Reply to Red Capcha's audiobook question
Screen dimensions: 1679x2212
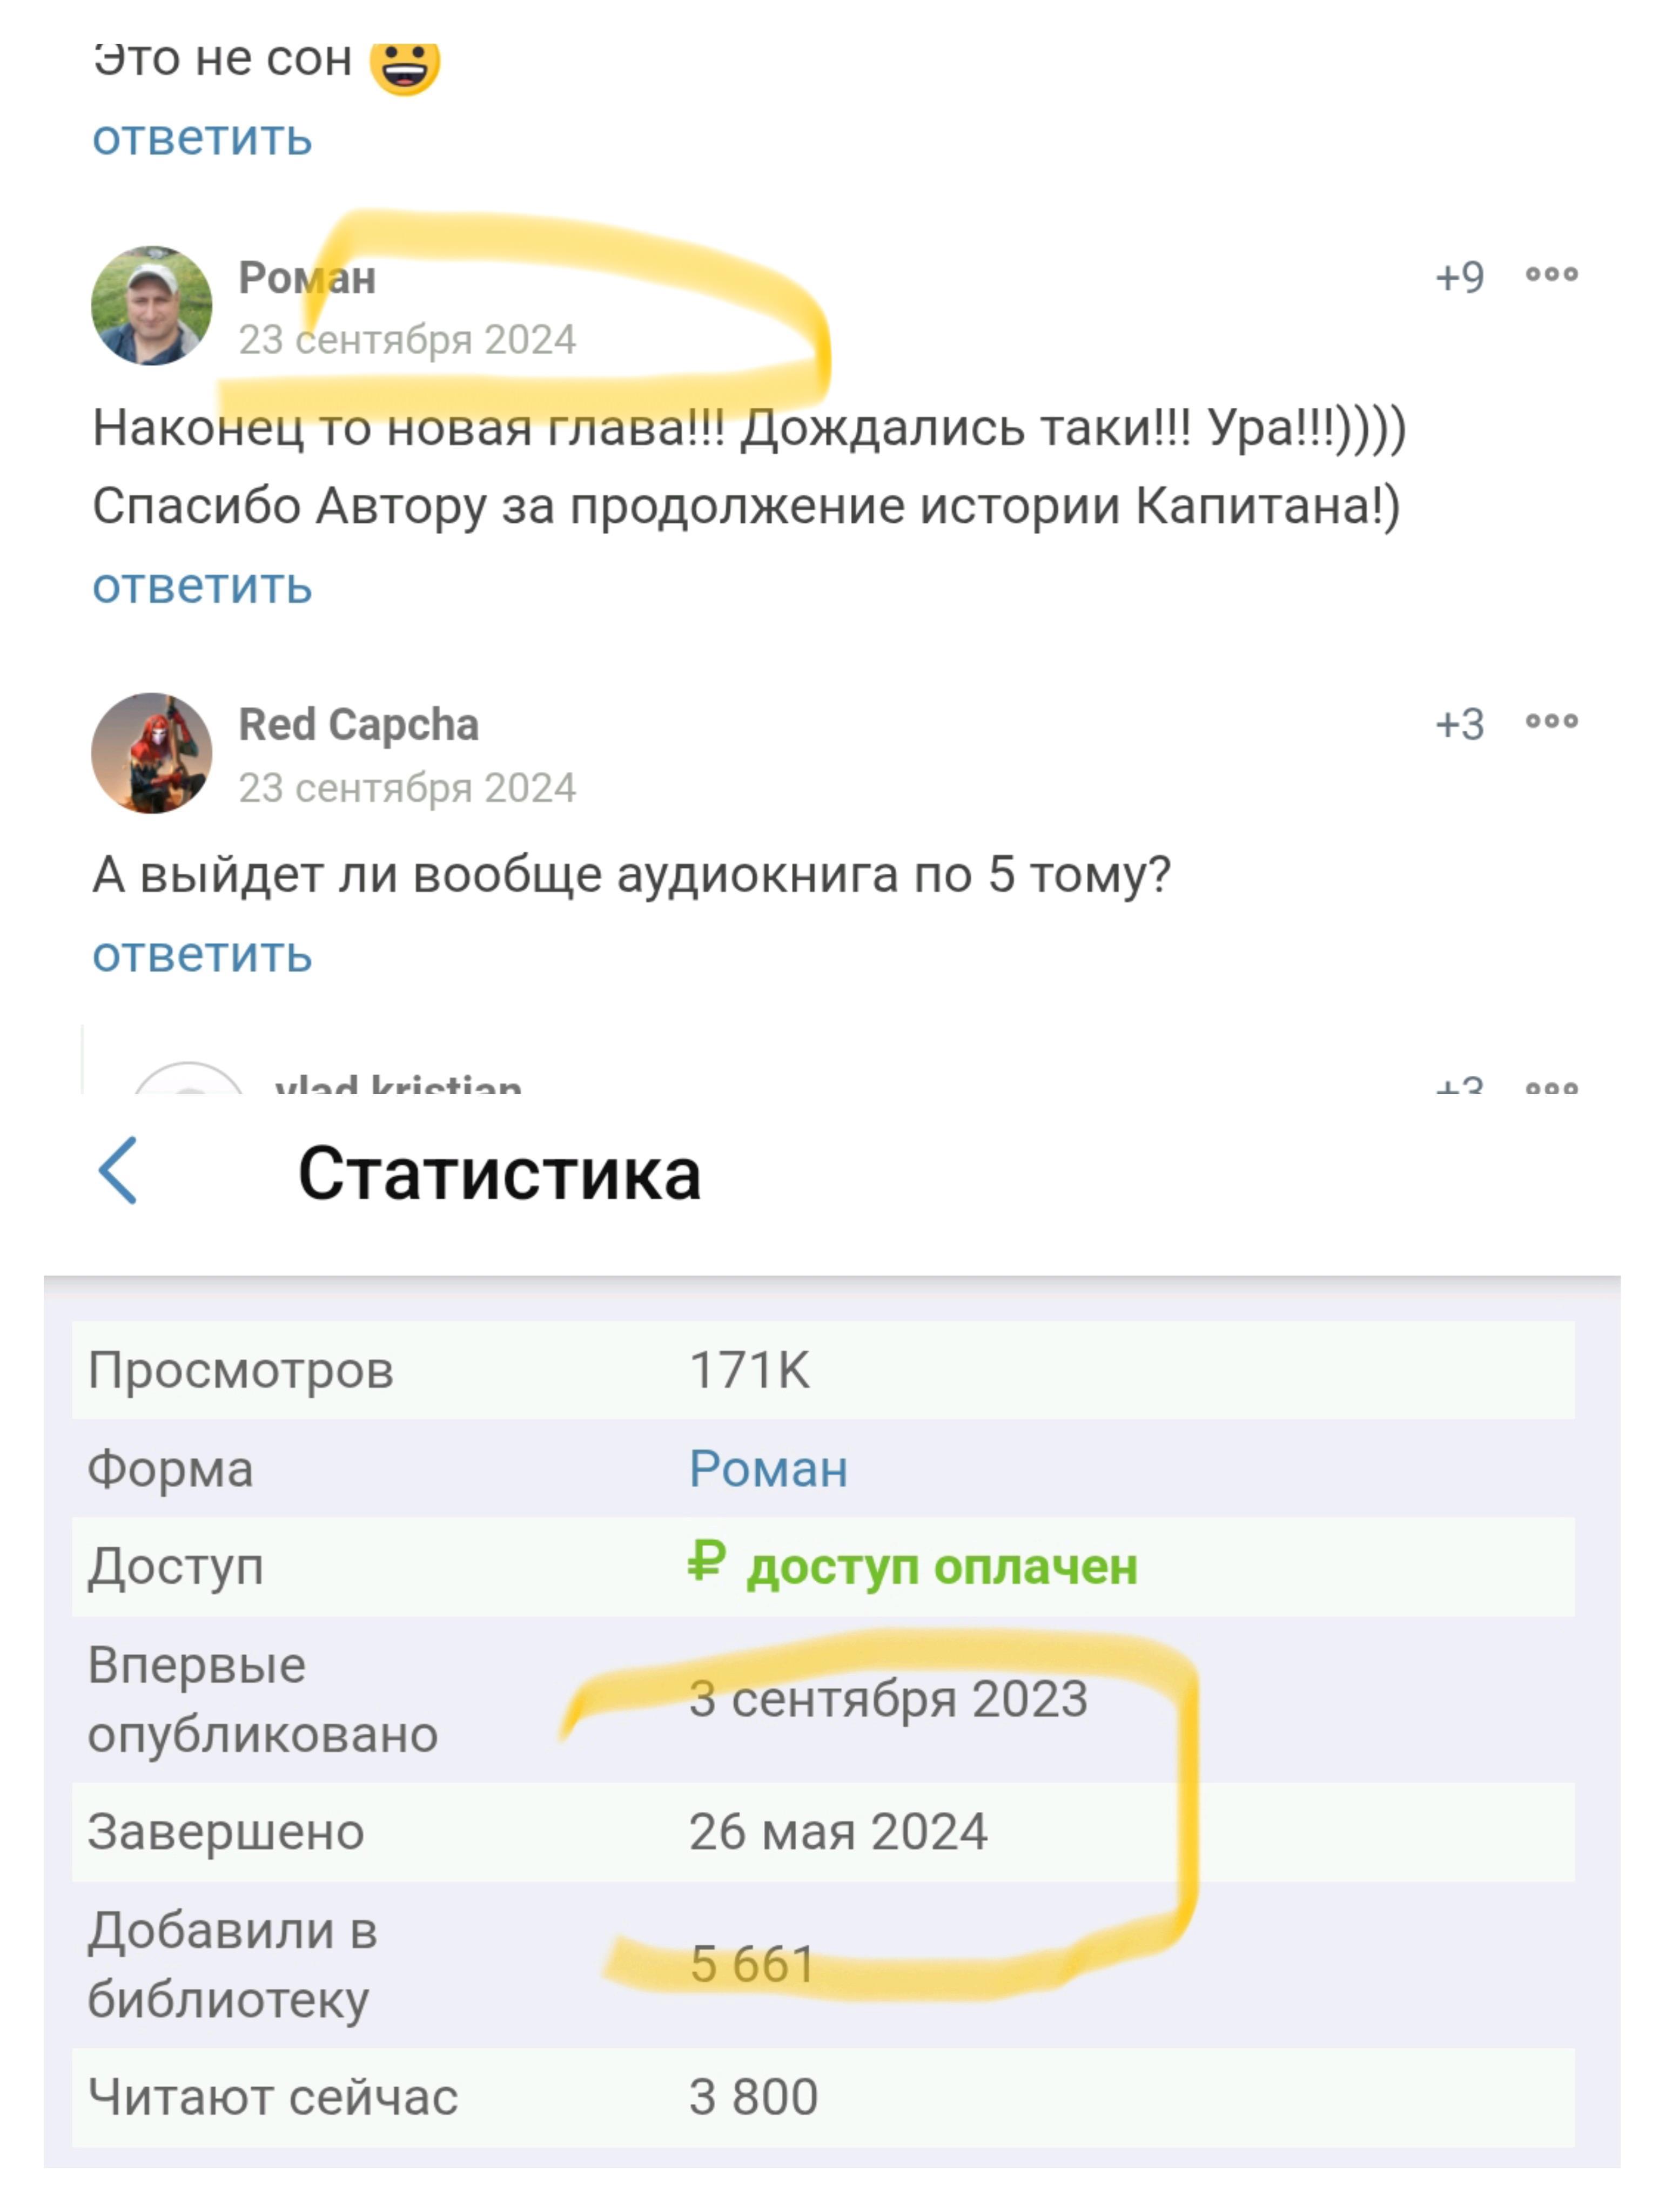[x=202, y=955]
